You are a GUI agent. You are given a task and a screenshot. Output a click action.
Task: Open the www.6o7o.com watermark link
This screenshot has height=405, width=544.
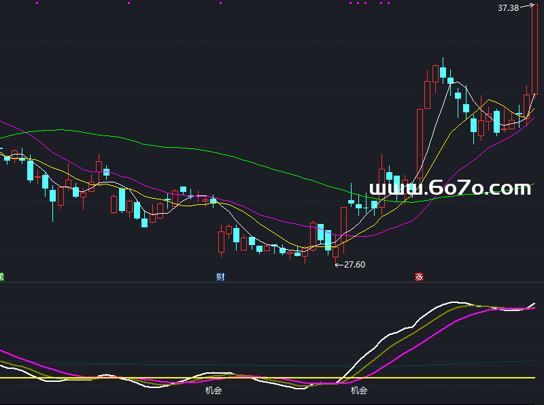[x=449, y=189]
